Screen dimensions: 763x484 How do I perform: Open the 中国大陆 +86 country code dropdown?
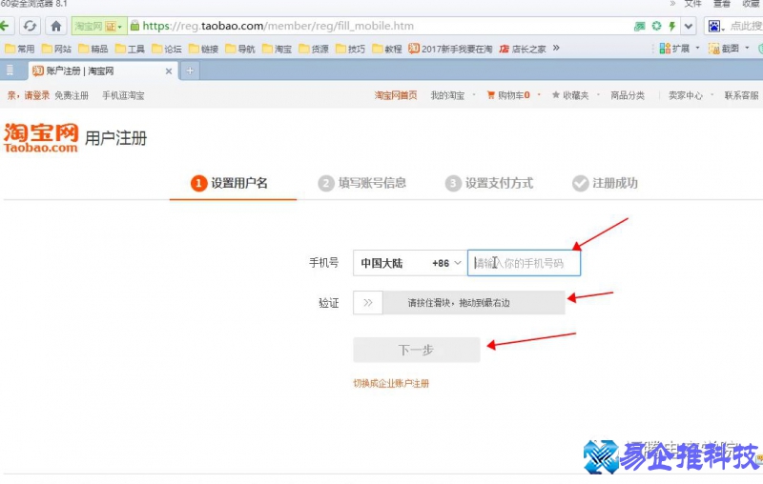click(x=410, y=263)
